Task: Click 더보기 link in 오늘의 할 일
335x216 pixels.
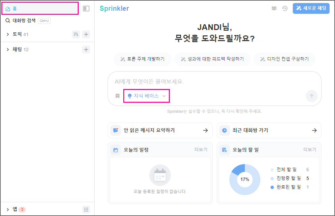Action: 310,150
